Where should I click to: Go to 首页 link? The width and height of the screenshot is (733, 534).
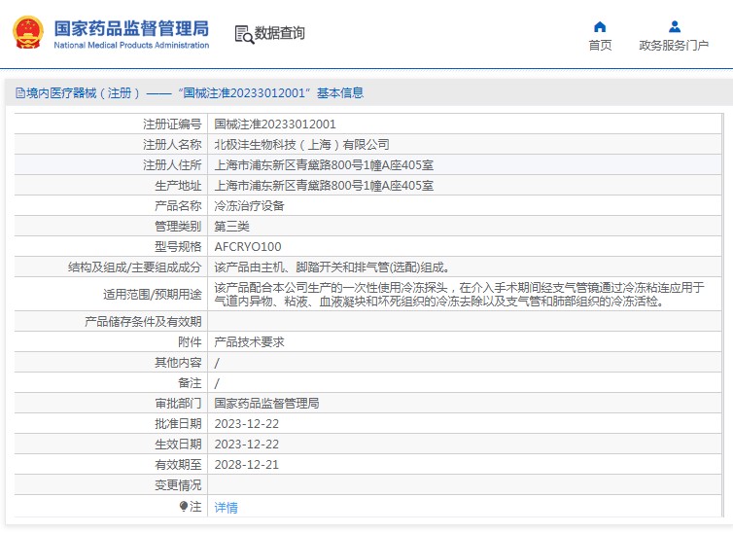tap(600, 45)
